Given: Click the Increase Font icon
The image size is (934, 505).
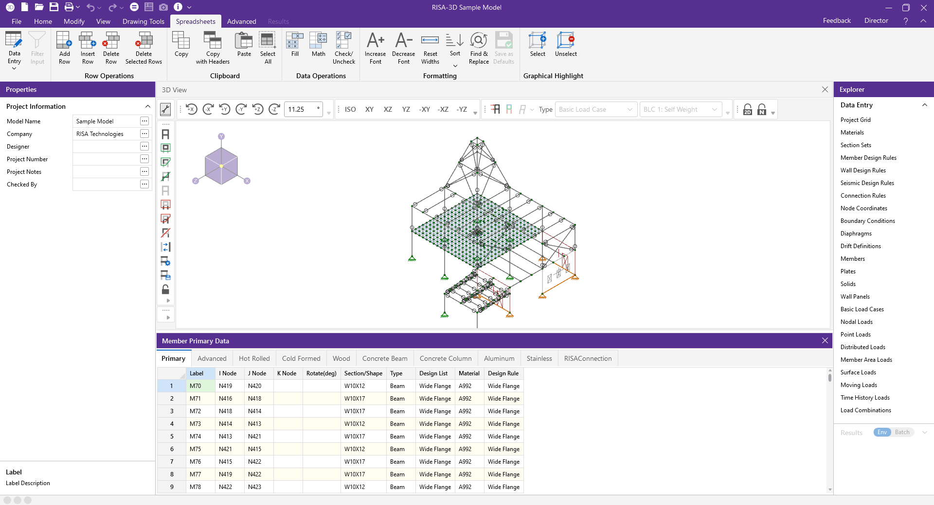Looking at the screenshot, I should click(375, 46).
